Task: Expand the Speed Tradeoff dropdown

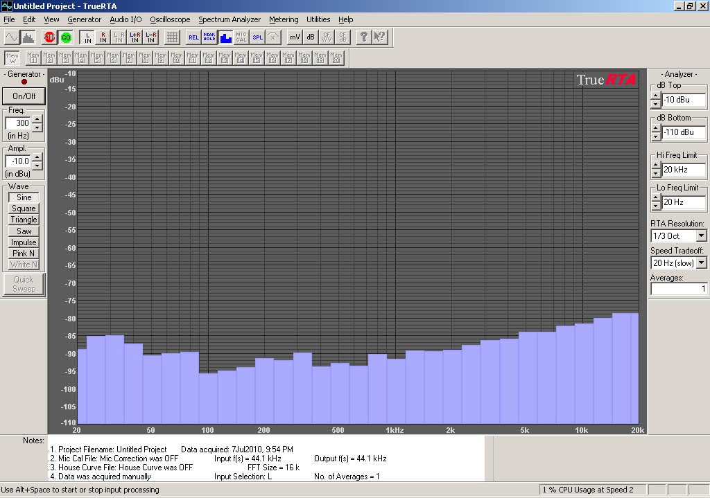Action: [x=701, y=263]
